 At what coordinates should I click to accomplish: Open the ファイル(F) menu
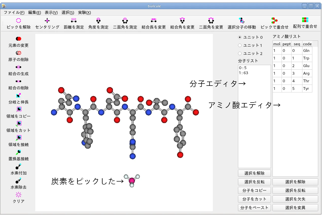[x=14, y=12]
